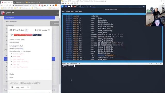Click the Reverse Engineering category tag
165x93 pixels.
(23, 35)
